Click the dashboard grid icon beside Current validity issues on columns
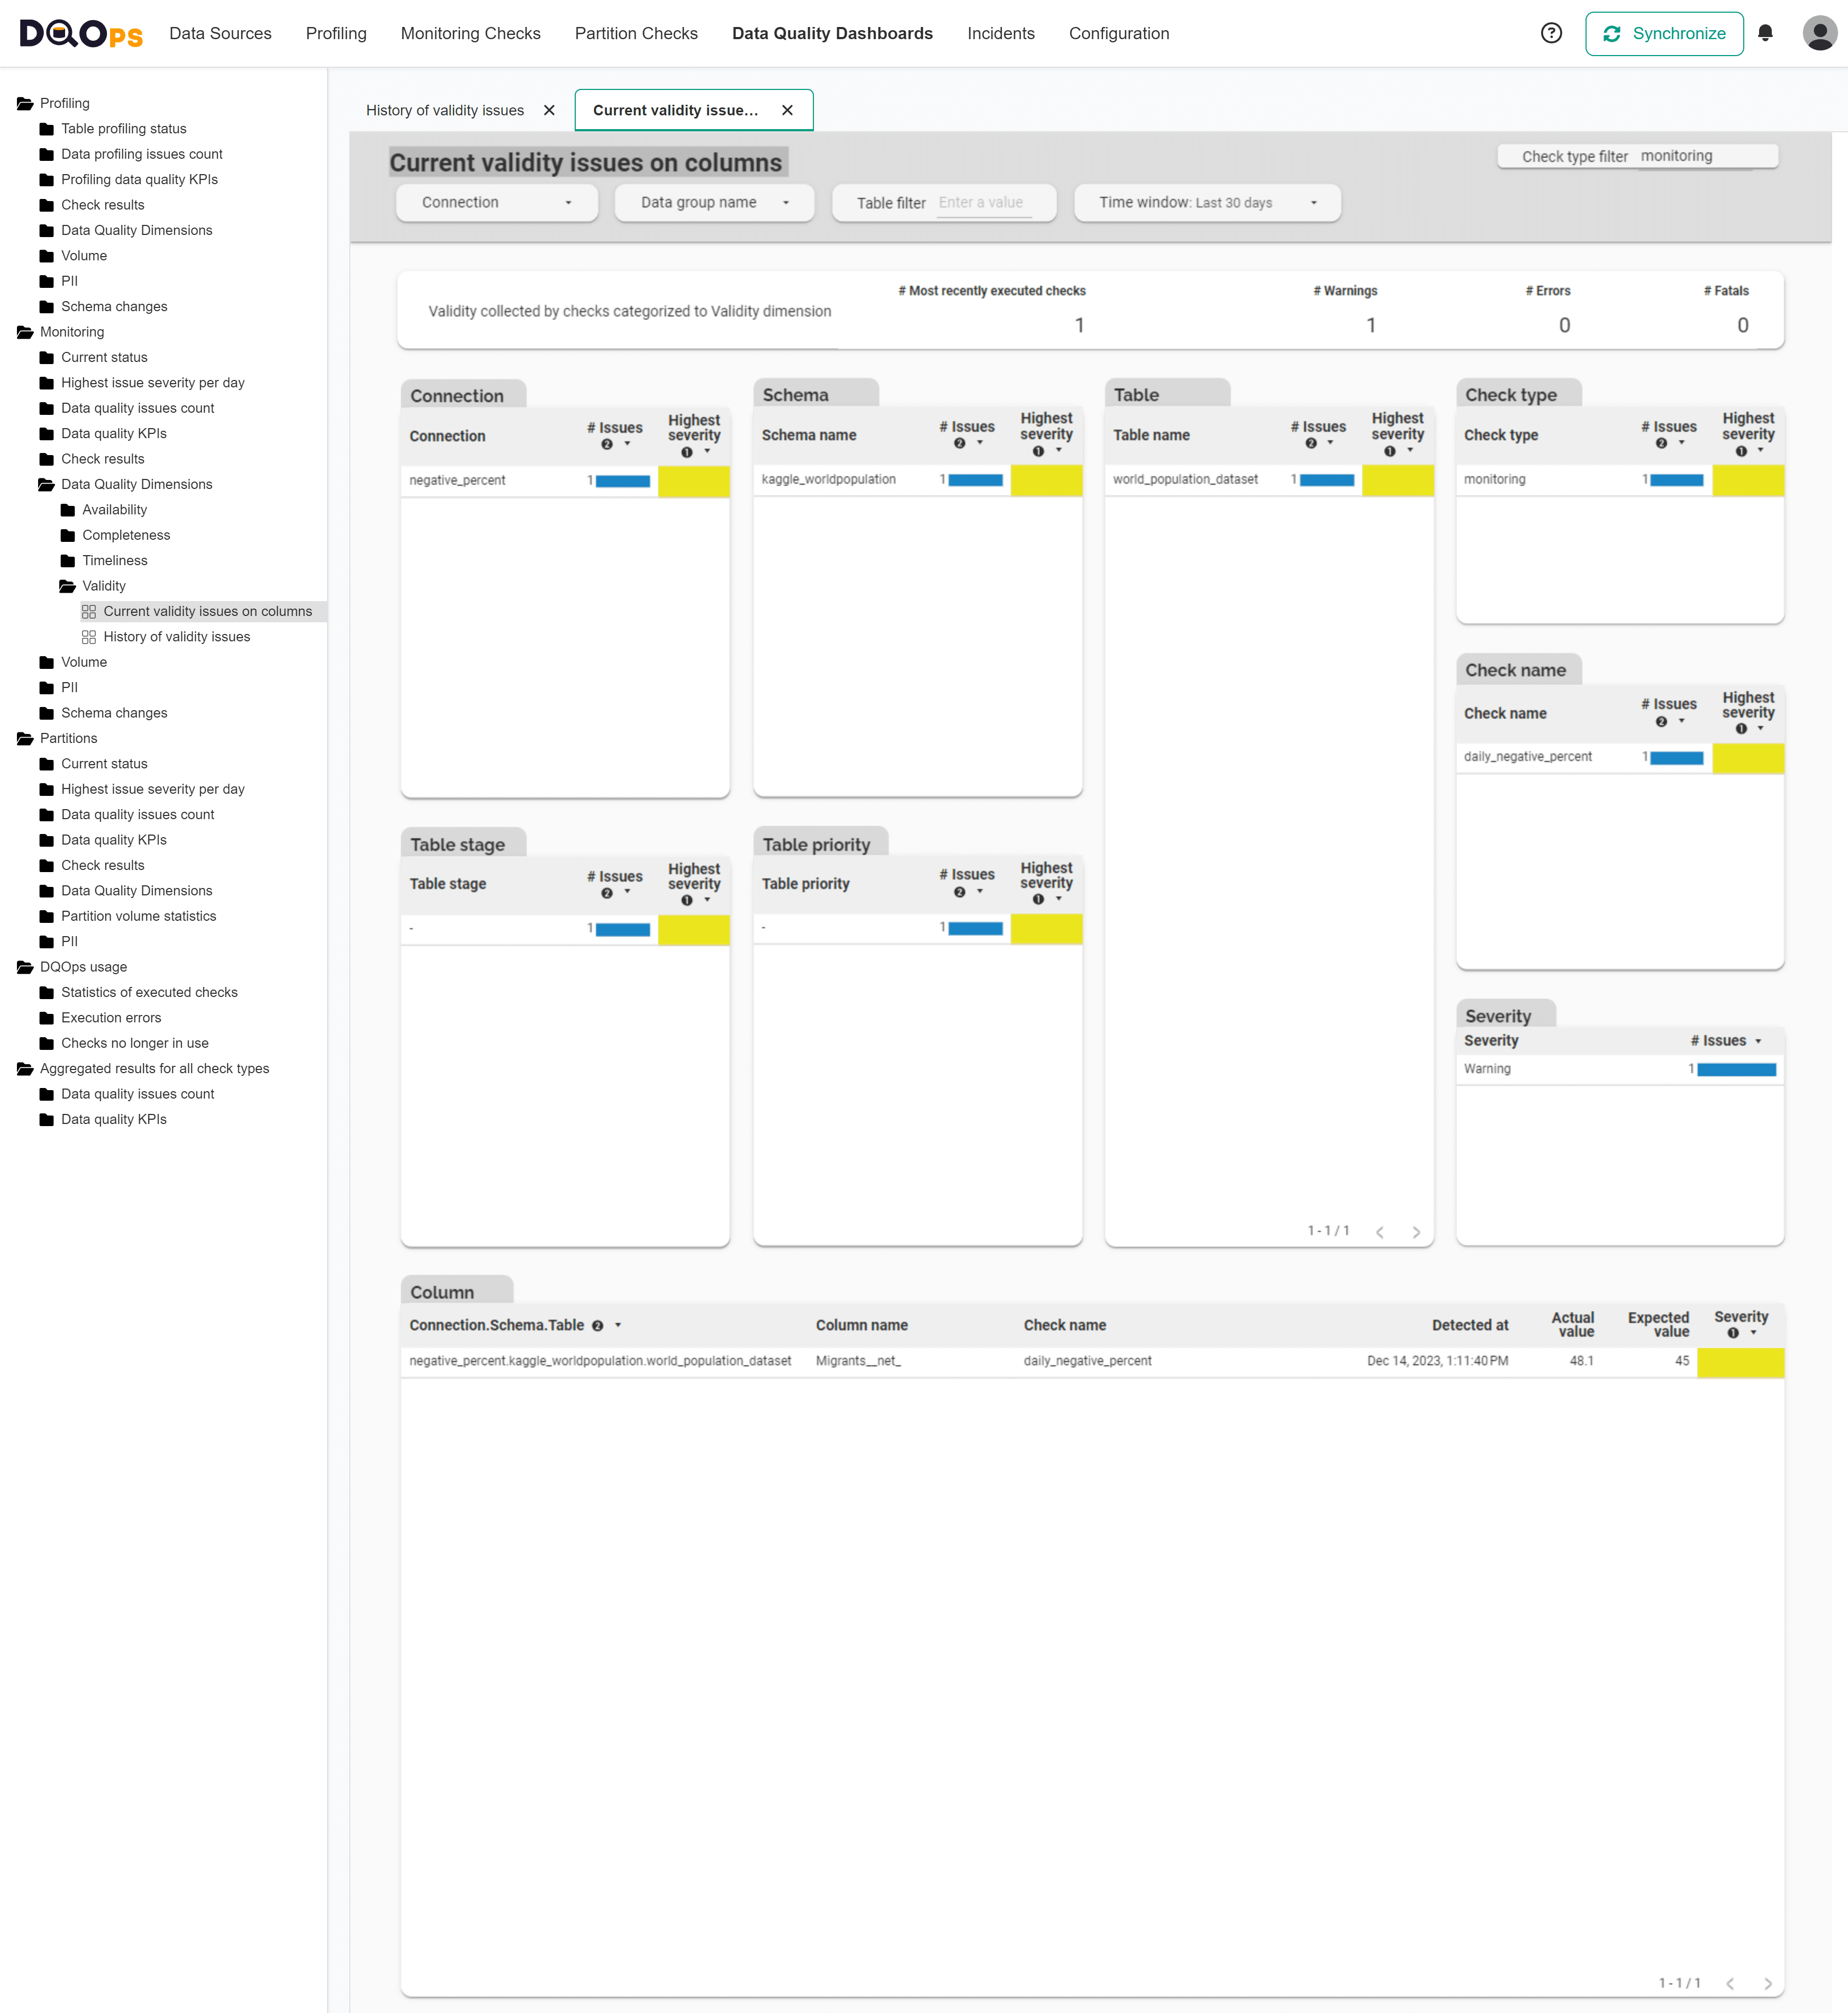The width and height of the screenshot is (1848, 2013). tap(90, 611)
